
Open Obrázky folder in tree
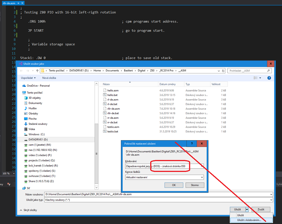[33, 114]
